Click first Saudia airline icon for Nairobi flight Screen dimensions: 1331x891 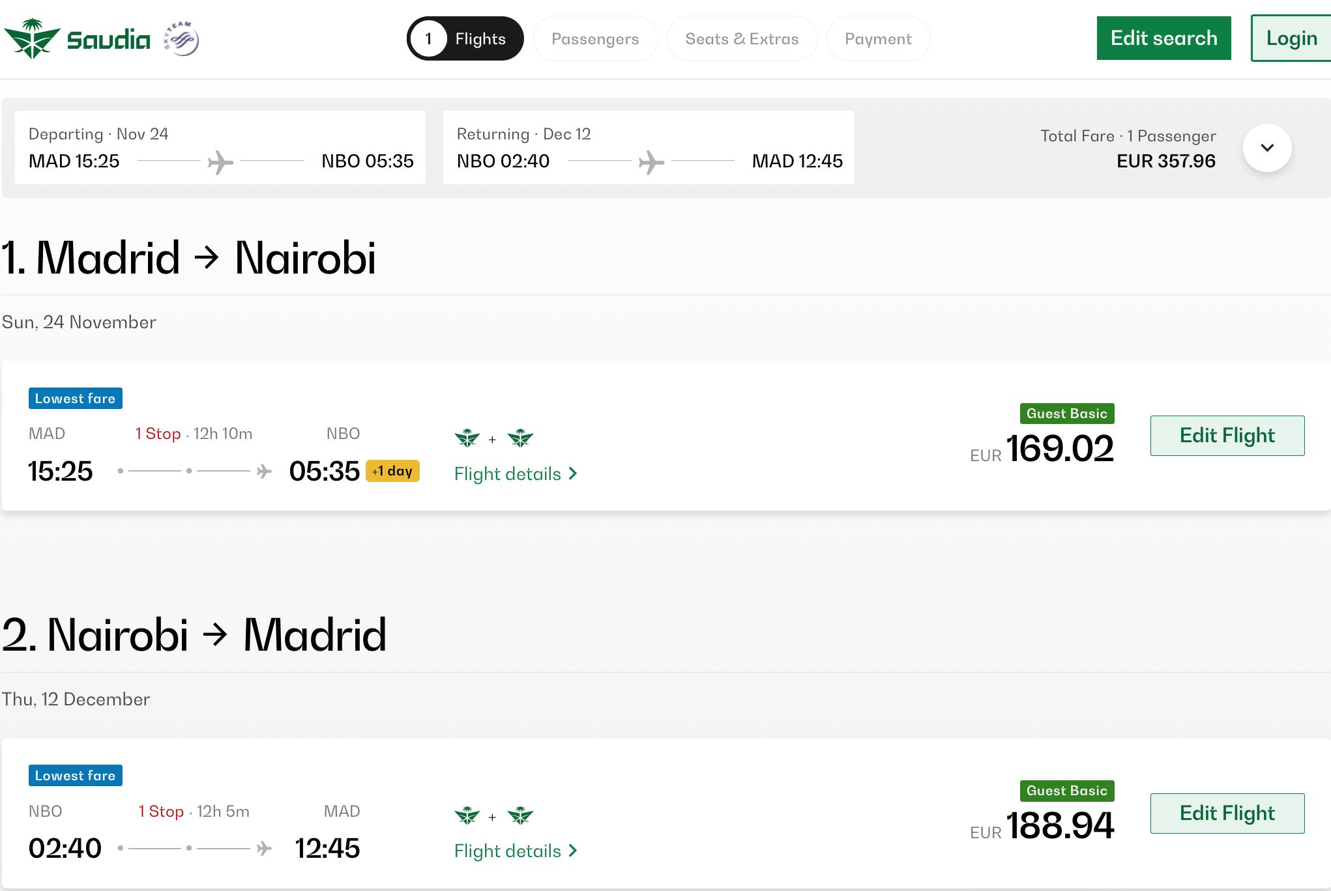click(x=467, y=815)
